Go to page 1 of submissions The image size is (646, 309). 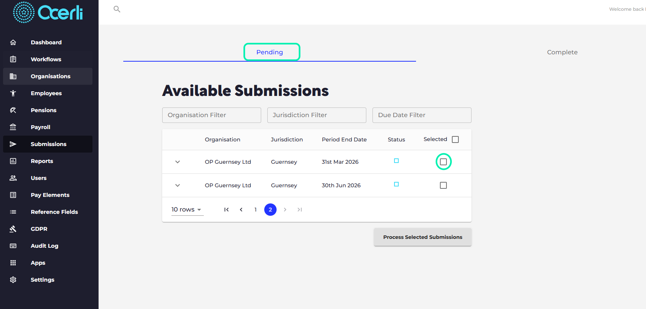[x=256, y=210]
